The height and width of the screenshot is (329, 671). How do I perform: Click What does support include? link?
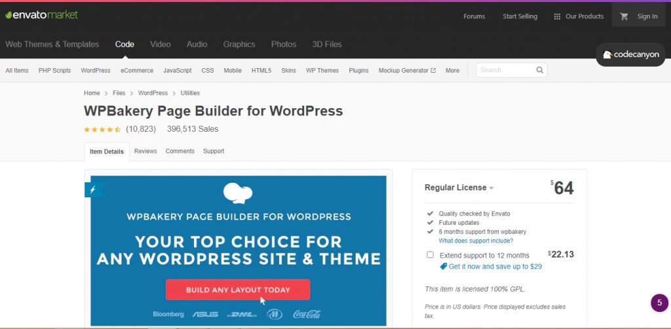[x=476, y=241]
